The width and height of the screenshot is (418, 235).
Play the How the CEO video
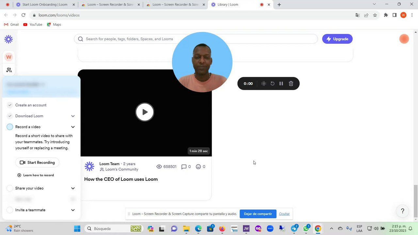[x=145, y=112]
